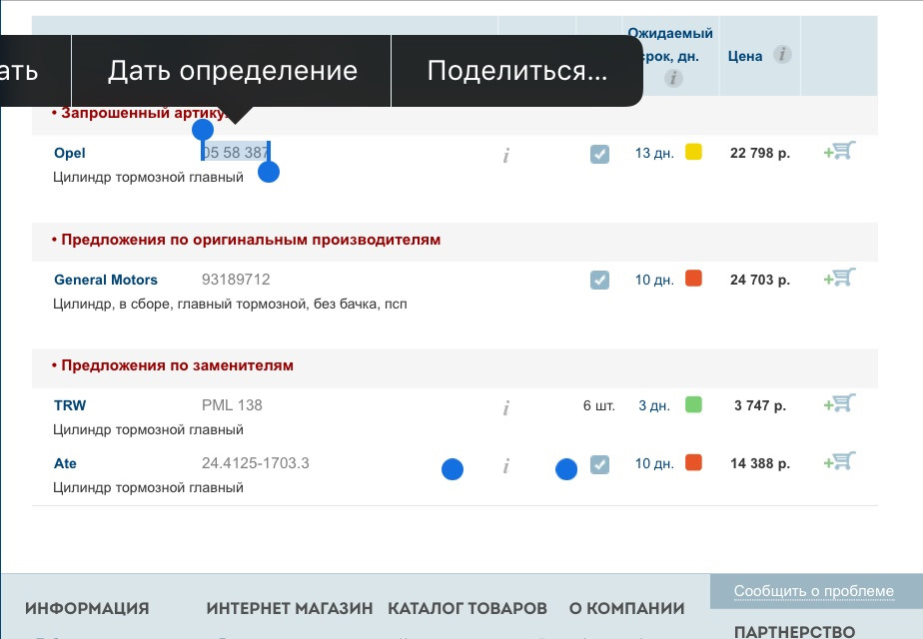Toggle the checkbox in the Ate row
The width and height of the screenshot is (923, 639).
599,464
